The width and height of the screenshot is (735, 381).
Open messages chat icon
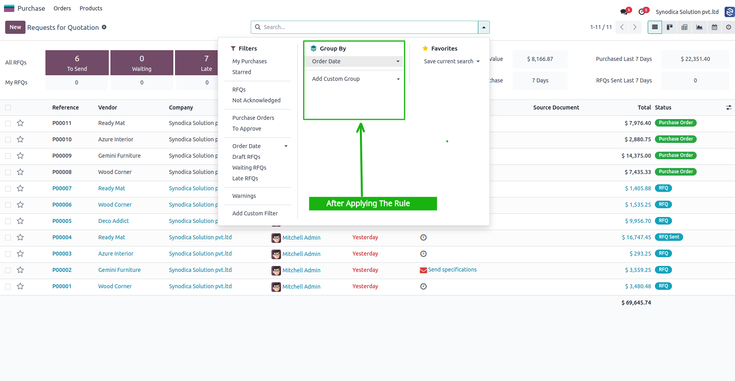coord(624,12)
